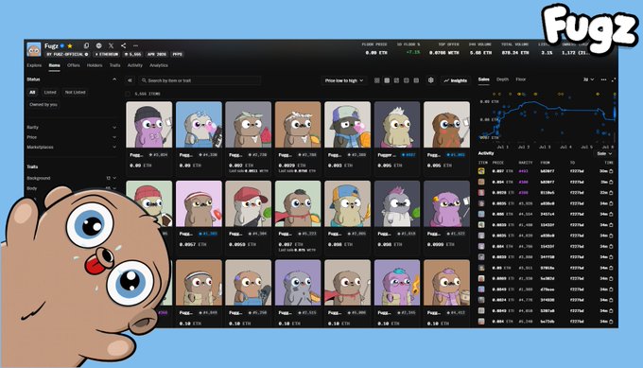Viewport: 643px width, 368px height.
Task: Click the 5,555 items count badge
Action: [133, 54]
